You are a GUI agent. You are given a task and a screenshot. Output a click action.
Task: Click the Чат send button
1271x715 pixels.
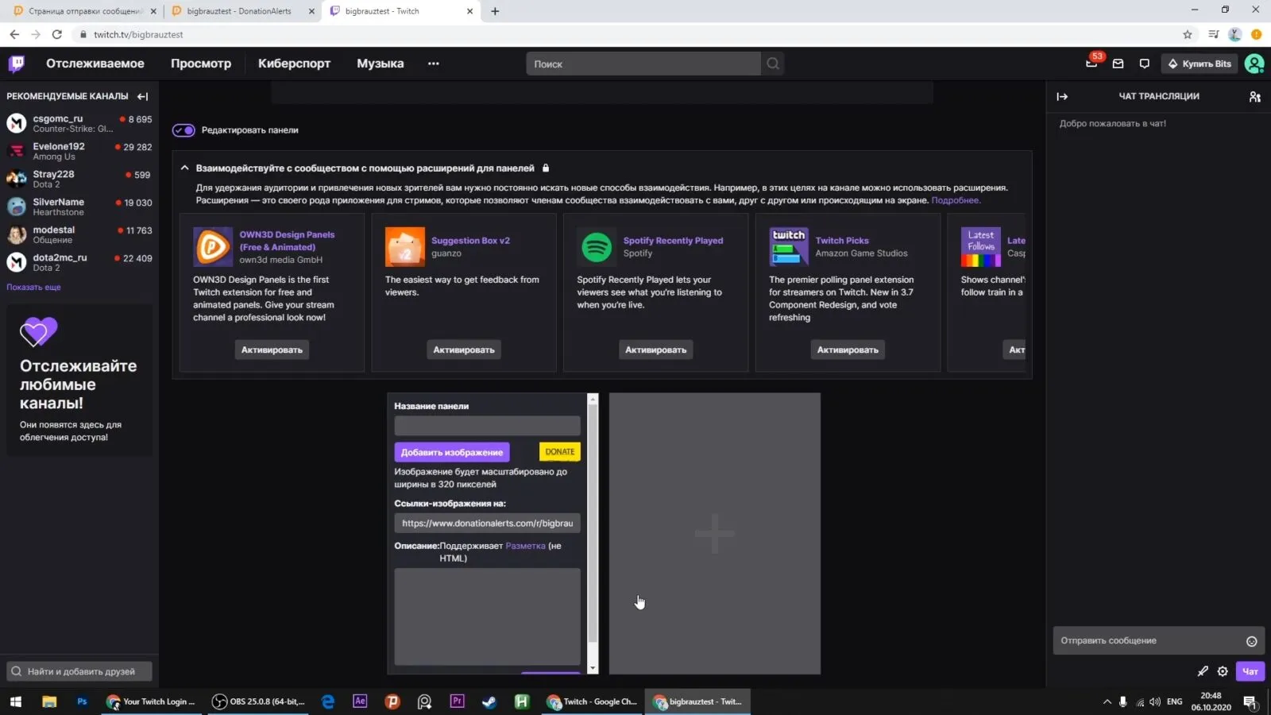[x=1250, y=671]
